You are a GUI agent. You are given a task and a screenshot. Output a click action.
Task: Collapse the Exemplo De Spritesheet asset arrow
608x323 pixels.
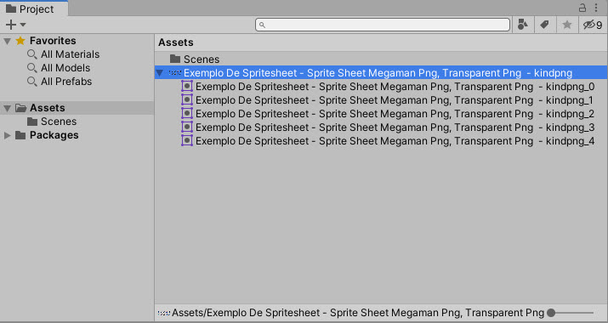(159, 73)
